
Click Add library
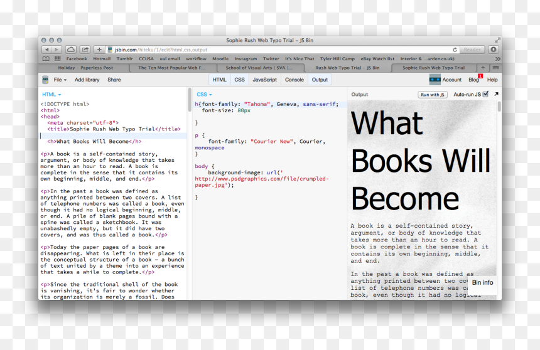(87, 80)
